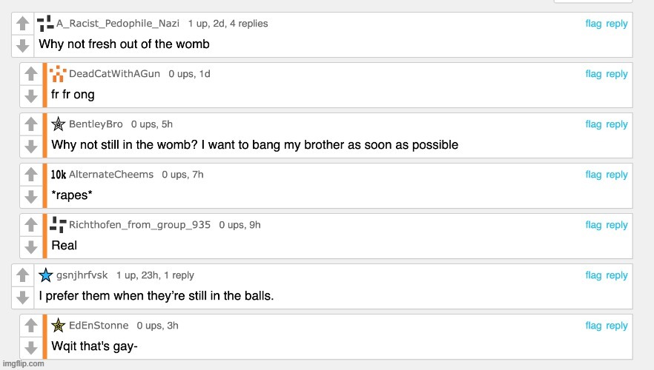Viewport: 654px width, 370px height.
Task: Downvote the top-most comment
Action: (22, 46)
